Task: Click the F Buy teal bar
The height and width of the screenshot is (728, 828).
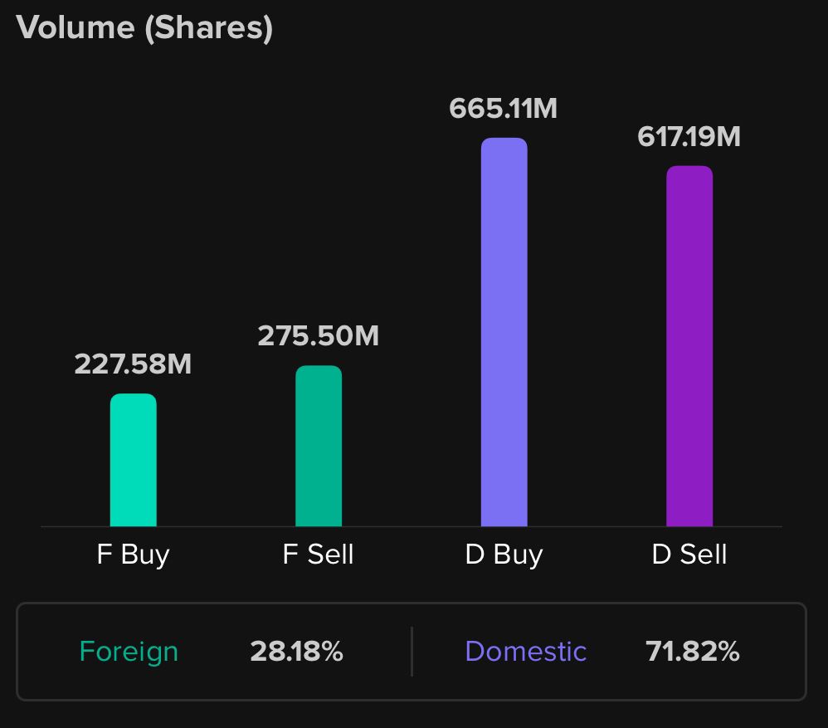Action: point(133,460)
